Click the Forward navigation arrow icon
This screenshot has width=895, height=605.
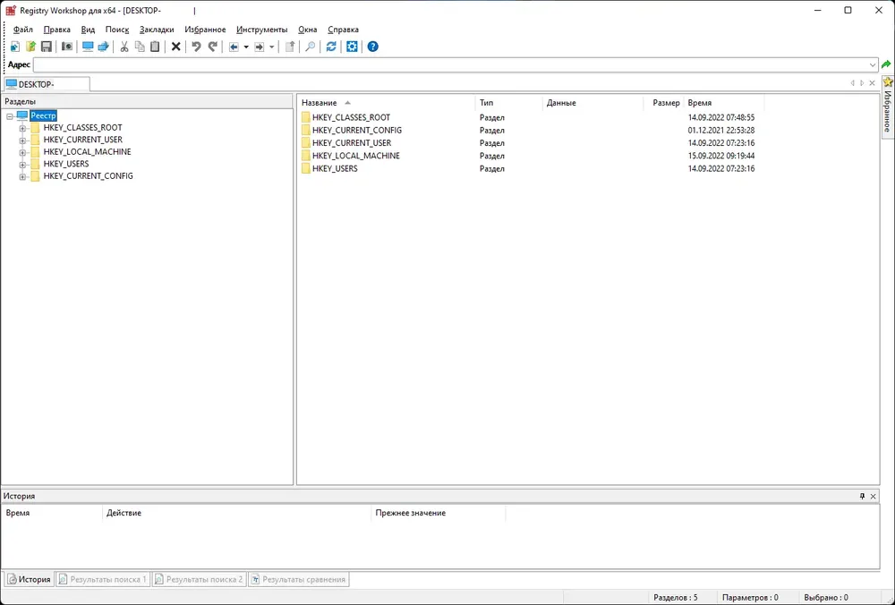coord(260,47)
